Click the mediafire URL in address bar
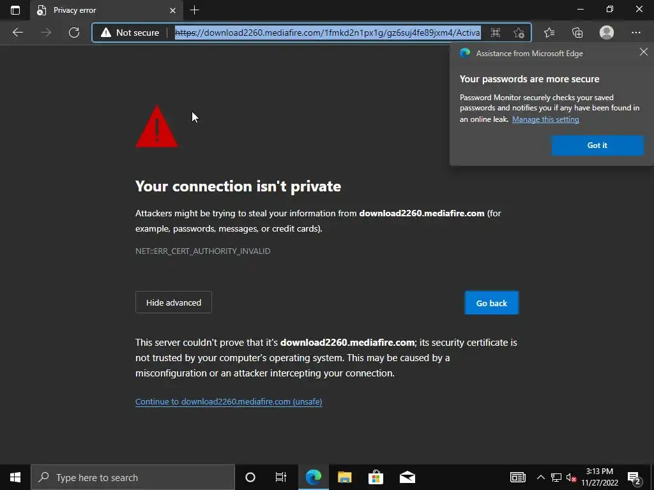Image resolution: width=654 pixels, height=490 pixels. point(328,33)
